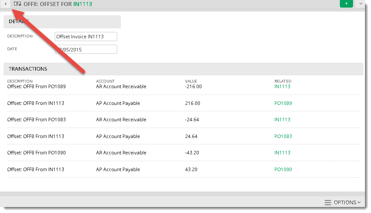Click the green plus add button
Viewport: 371px width, 213px height.
(x=346, y=4)
